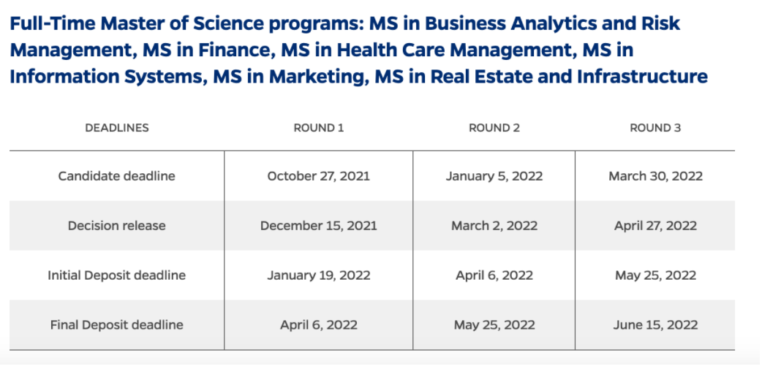
Task: Click the June 15, 2022 date cell
Action: (x=655, y=325)
